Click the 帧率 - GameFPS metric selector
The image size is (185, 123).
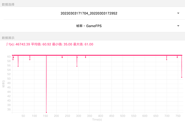[89, 26]
